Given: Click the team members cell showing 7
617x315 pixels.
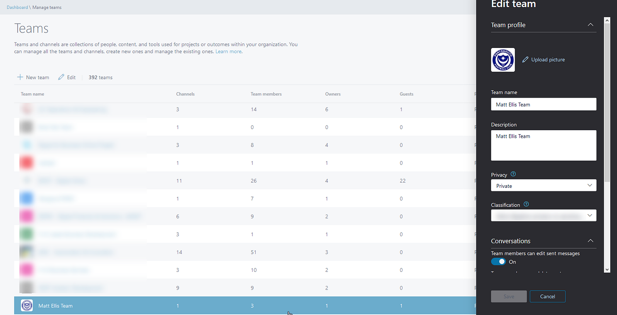Looking at the screenshot, I should pos(252,198).
